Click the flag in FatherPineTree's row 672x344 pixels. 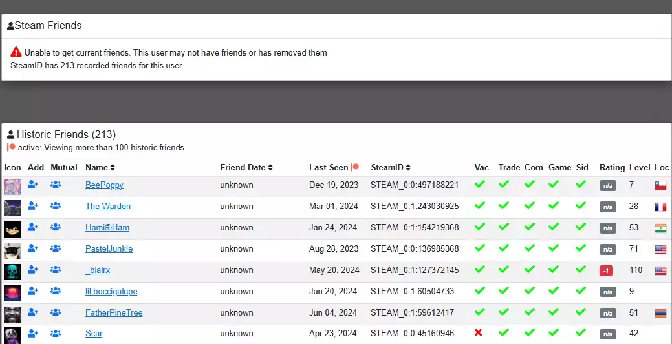tap(660, 313)
